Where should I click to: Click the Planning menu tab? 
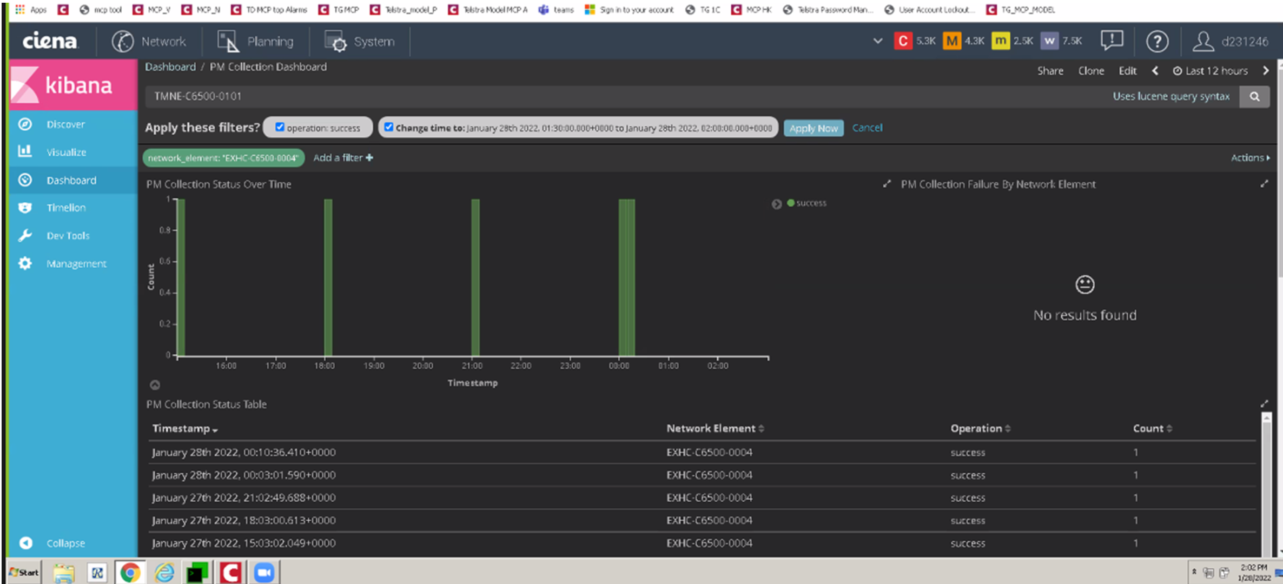coord(268,41)
